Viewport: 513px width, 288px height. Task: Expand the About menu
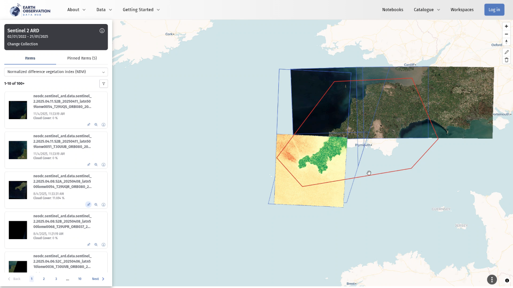point(76,10)
